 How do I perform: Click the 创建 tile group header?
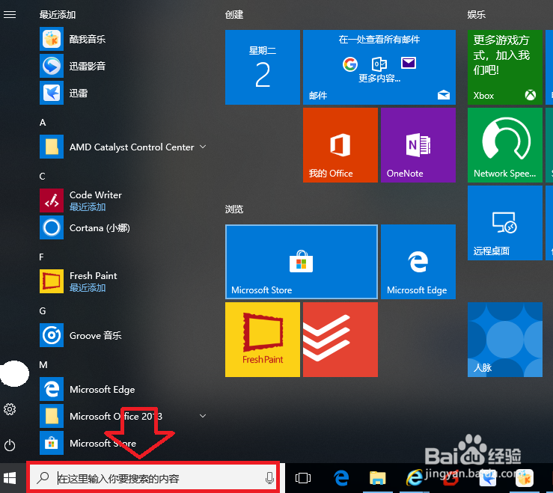(234, 14)
